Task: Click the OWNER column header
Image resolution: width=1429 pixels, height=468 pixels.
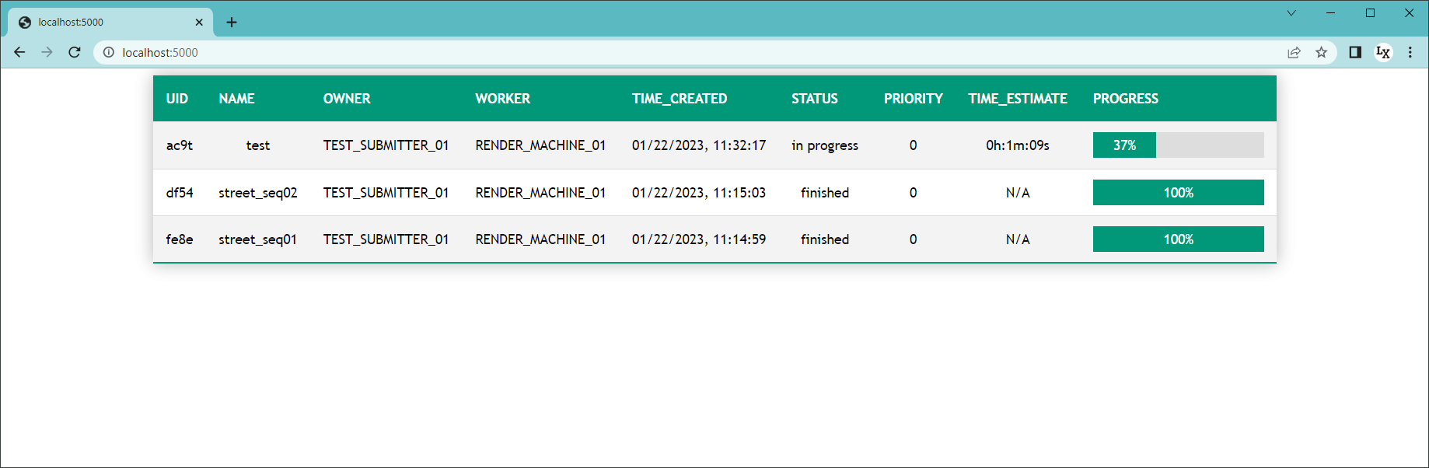Action: tap(347, 99)
